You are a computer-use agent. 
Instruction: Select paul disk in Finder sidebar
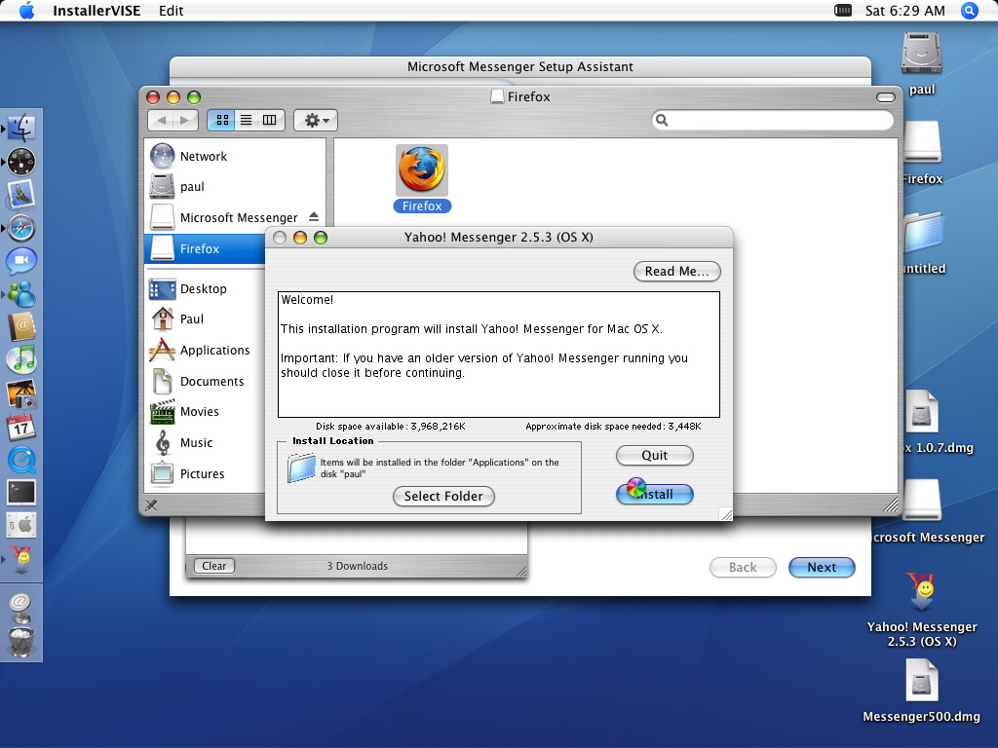(x=236, y=186)
